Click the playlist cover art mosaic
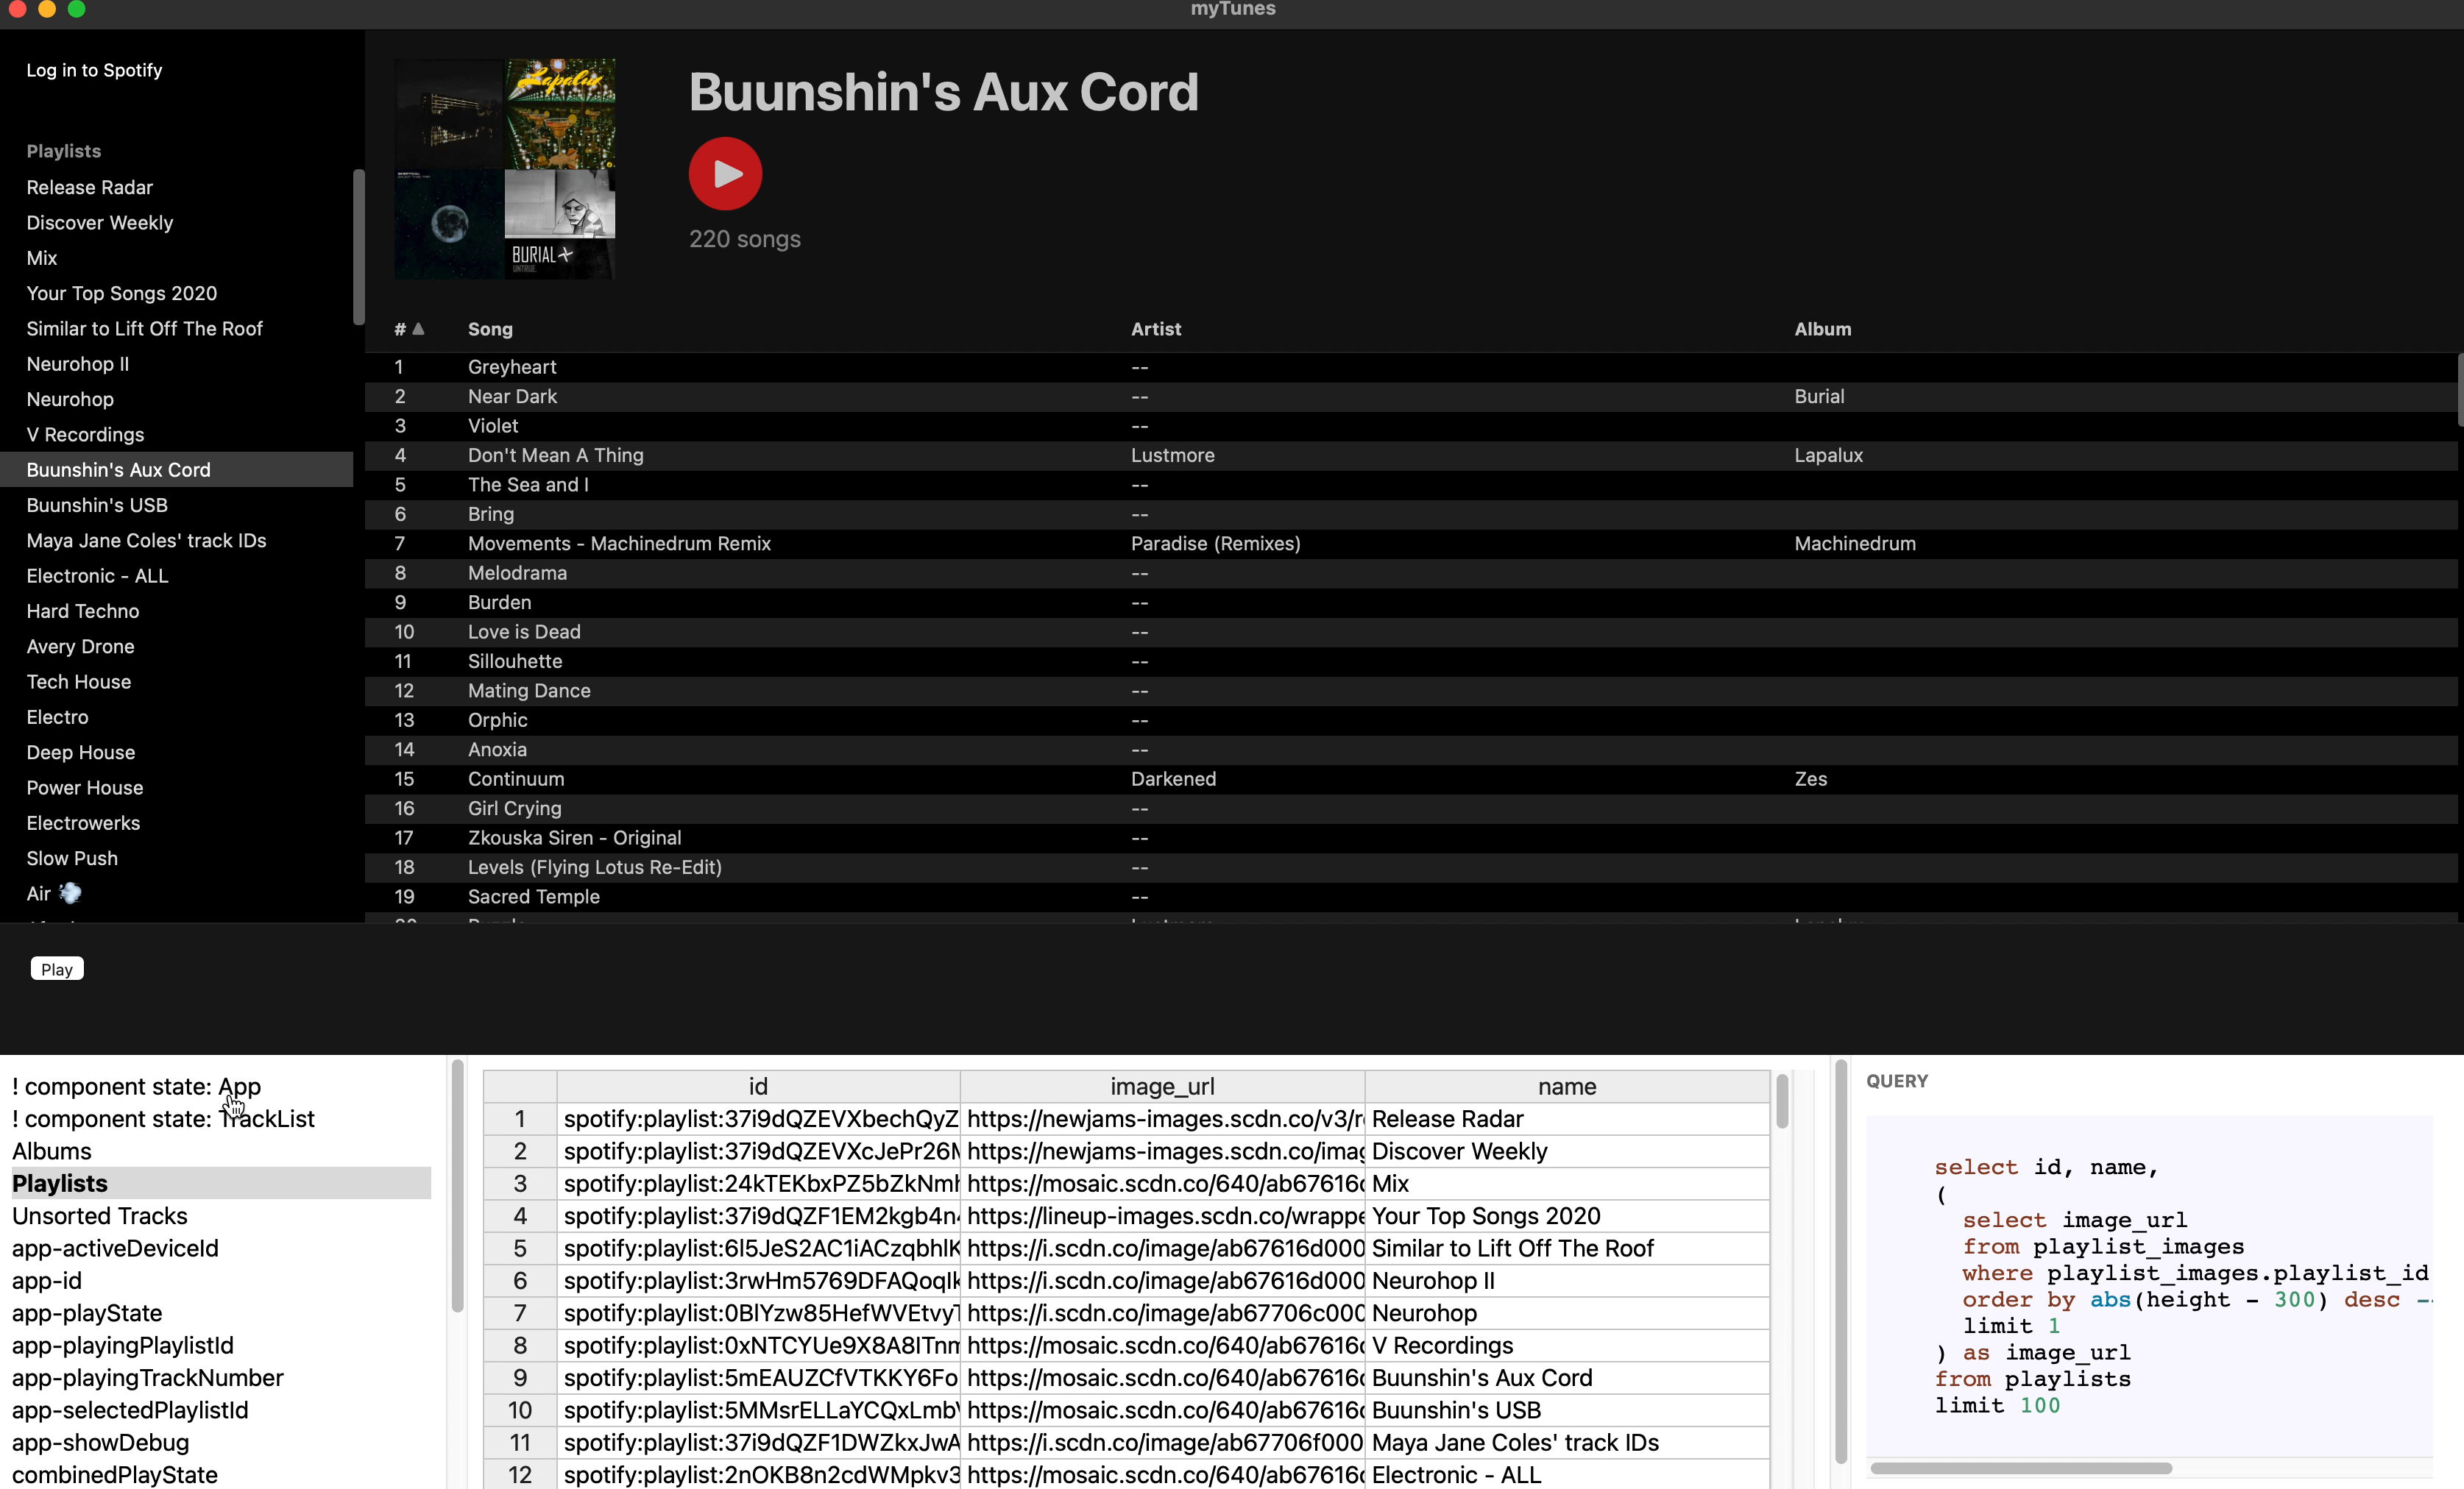The image size is (2464, 1489). tap(504, 168)
